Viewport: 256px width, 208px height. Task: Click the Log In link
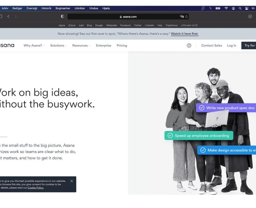(231, 46)
